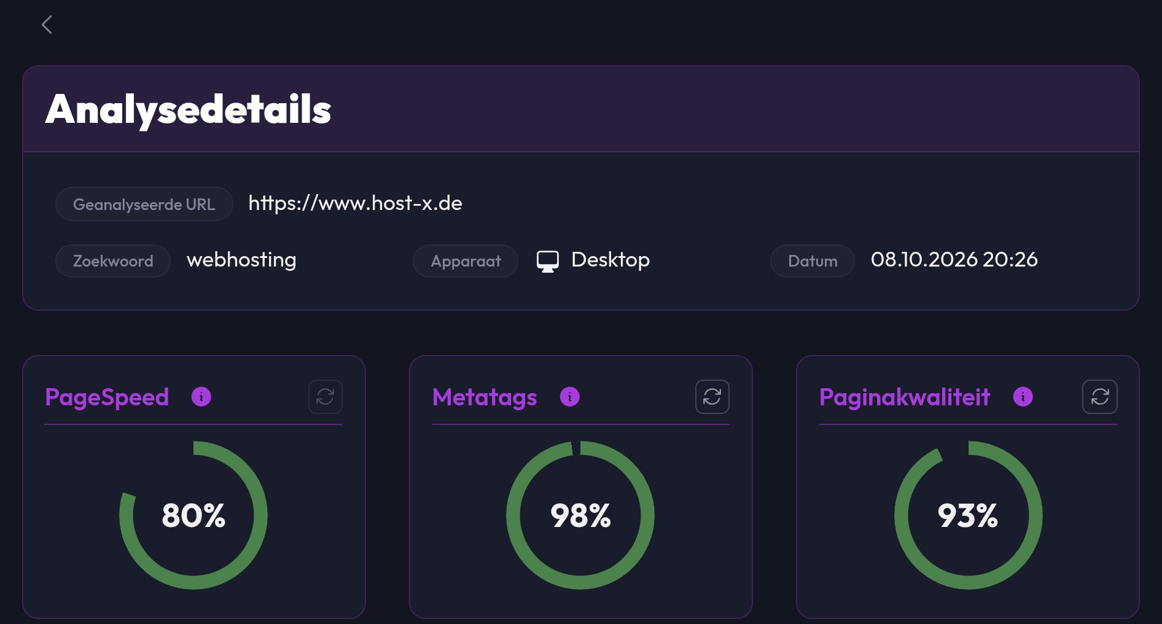Click the Zoekwoord label pill

click(x=113, y=261)
